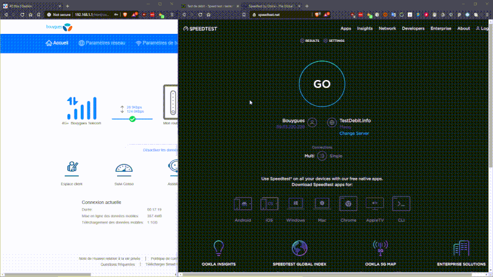Screen dimensions: 493x277
Task: Open the Apps menu on Speedtest
Action: pos(346,28)
